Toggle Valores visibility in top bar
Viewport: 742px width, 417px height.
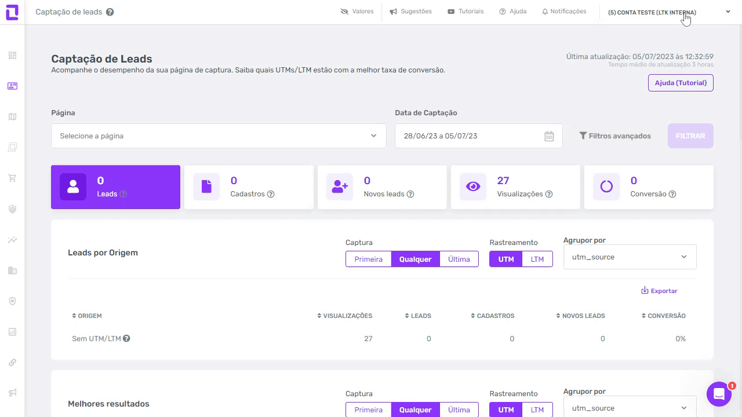pyautogui.click(x=357, y=12)
